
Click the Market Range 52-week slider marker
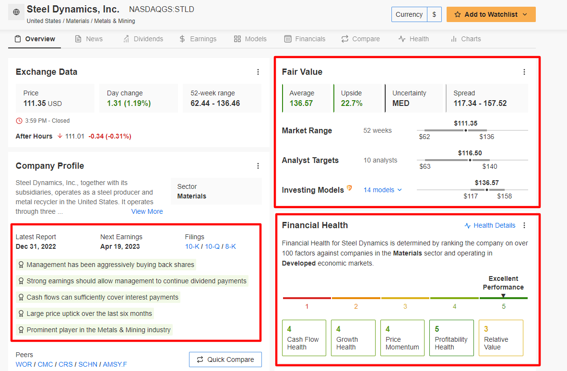point(466,130)
